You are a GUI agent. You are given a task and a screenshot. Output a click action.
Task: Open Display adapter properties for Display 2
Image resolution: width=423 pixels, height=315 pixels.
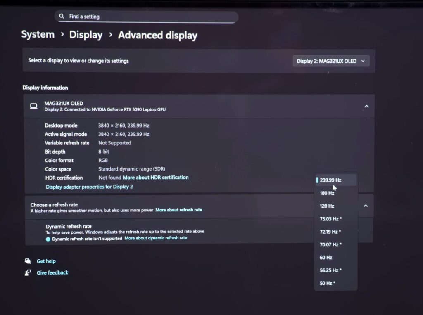click(89, 187)
